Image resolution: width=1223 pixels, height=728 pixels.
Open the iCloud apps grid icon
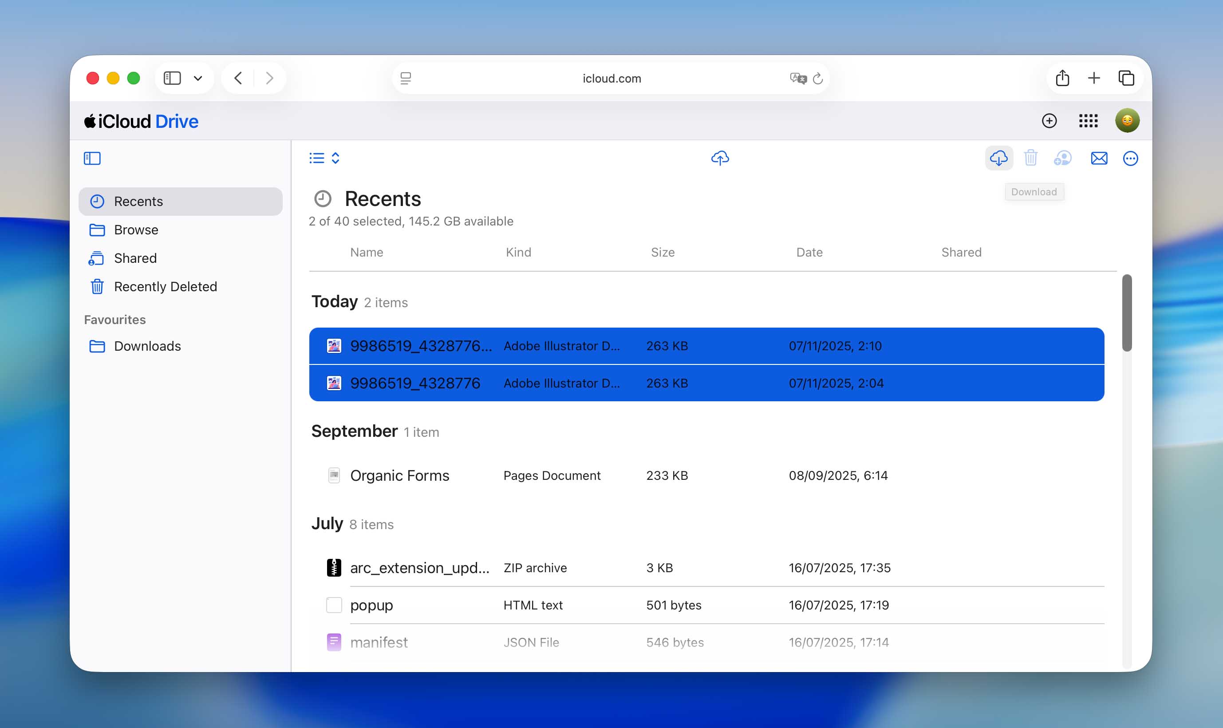[x=1089, y=120]
